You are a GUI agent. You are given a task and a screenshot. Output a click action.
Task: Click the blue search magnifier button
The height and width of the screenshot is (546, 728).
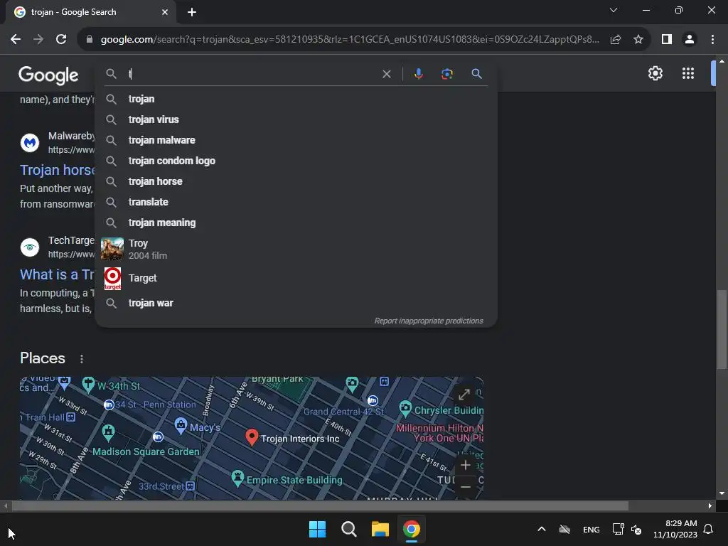coord(476,74)
